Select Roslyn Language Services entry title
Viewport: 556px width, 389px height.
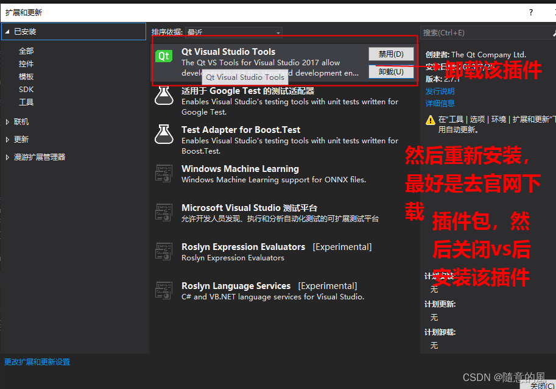236,286
